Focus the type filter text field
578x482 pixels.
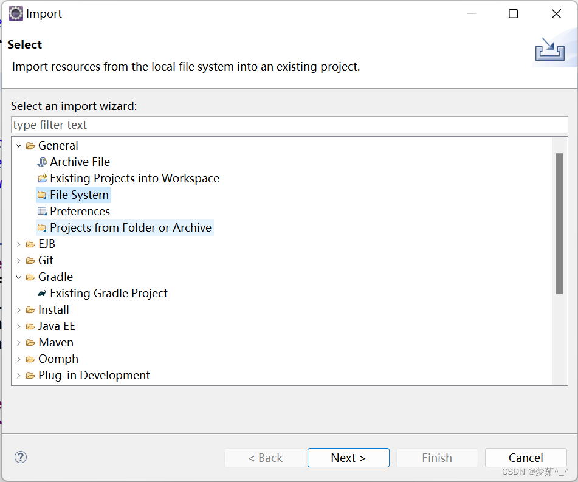(x=289, y=125)
